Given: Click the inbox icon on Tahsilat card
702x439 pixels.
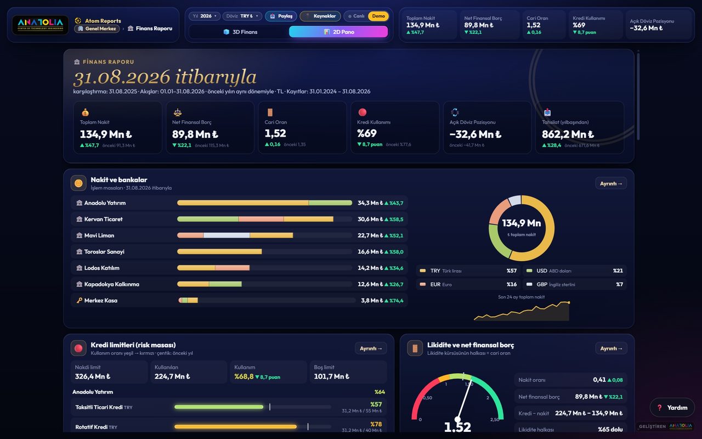Looking at the screenshot, I should pyautogui.click(x=547, y=112).
